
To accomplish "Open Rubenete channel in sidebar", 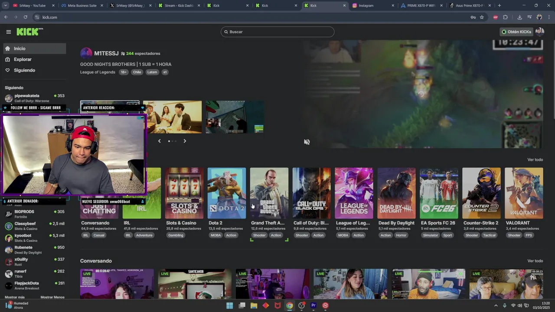I will 35,250.
